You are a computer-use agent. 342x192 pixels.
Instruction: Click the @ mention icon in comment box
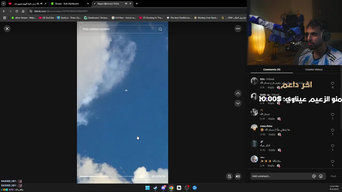click(314, 176)
